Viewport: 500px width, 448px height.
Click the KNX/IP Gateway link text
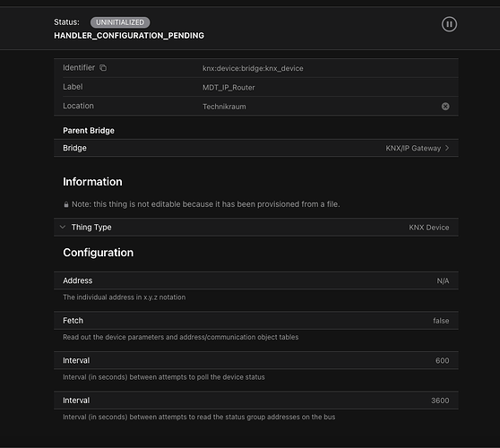pyautogui.click(x=413, y=148)
